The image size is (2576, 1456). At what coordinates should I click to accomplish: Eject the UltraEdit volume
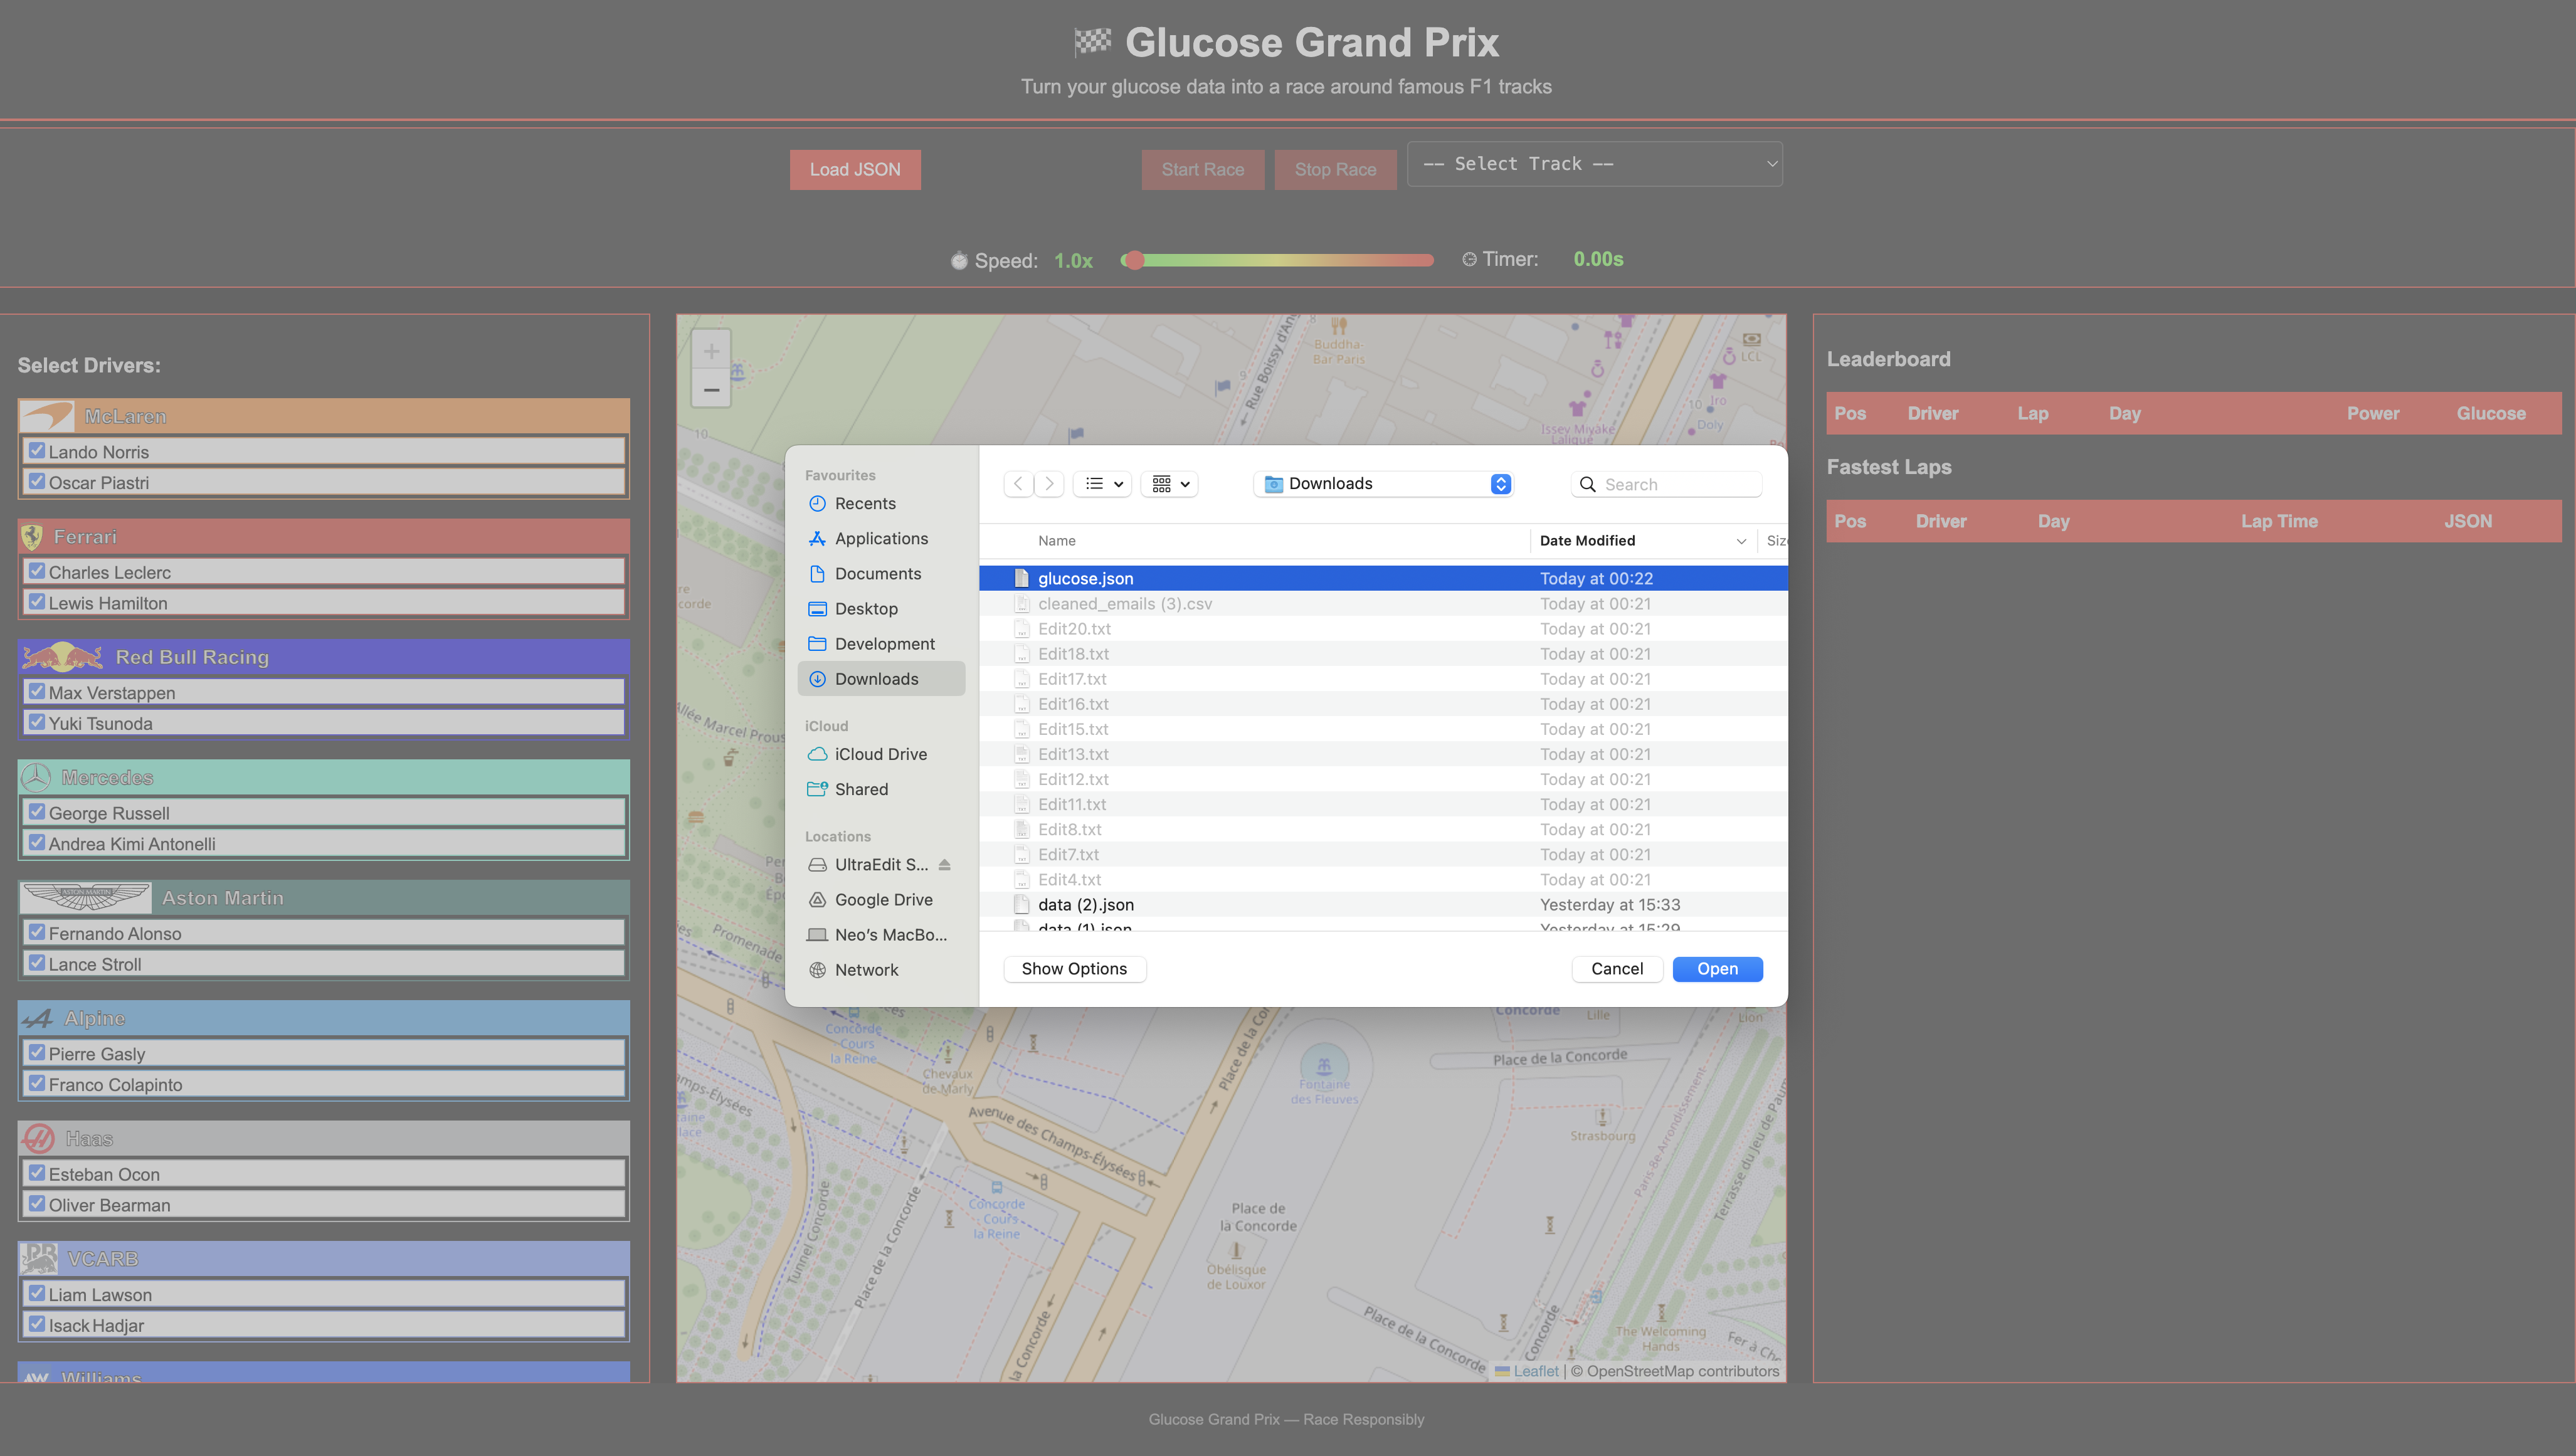tap(944, 865)
